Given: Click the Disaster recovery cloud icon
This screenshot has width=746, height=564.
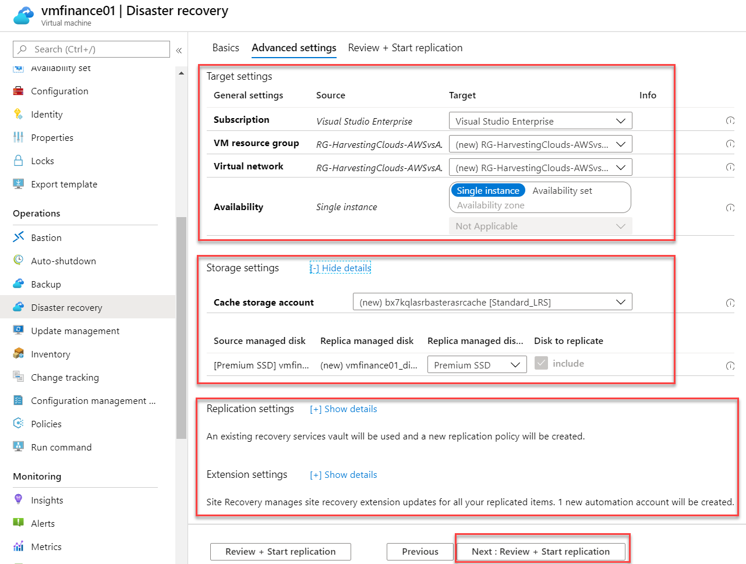Looking at the screenshot, I should (19, 307).
